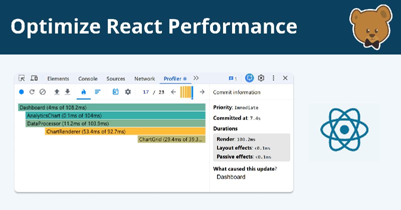
Task: Close the DevTools panel
Action: click(285, 78)
